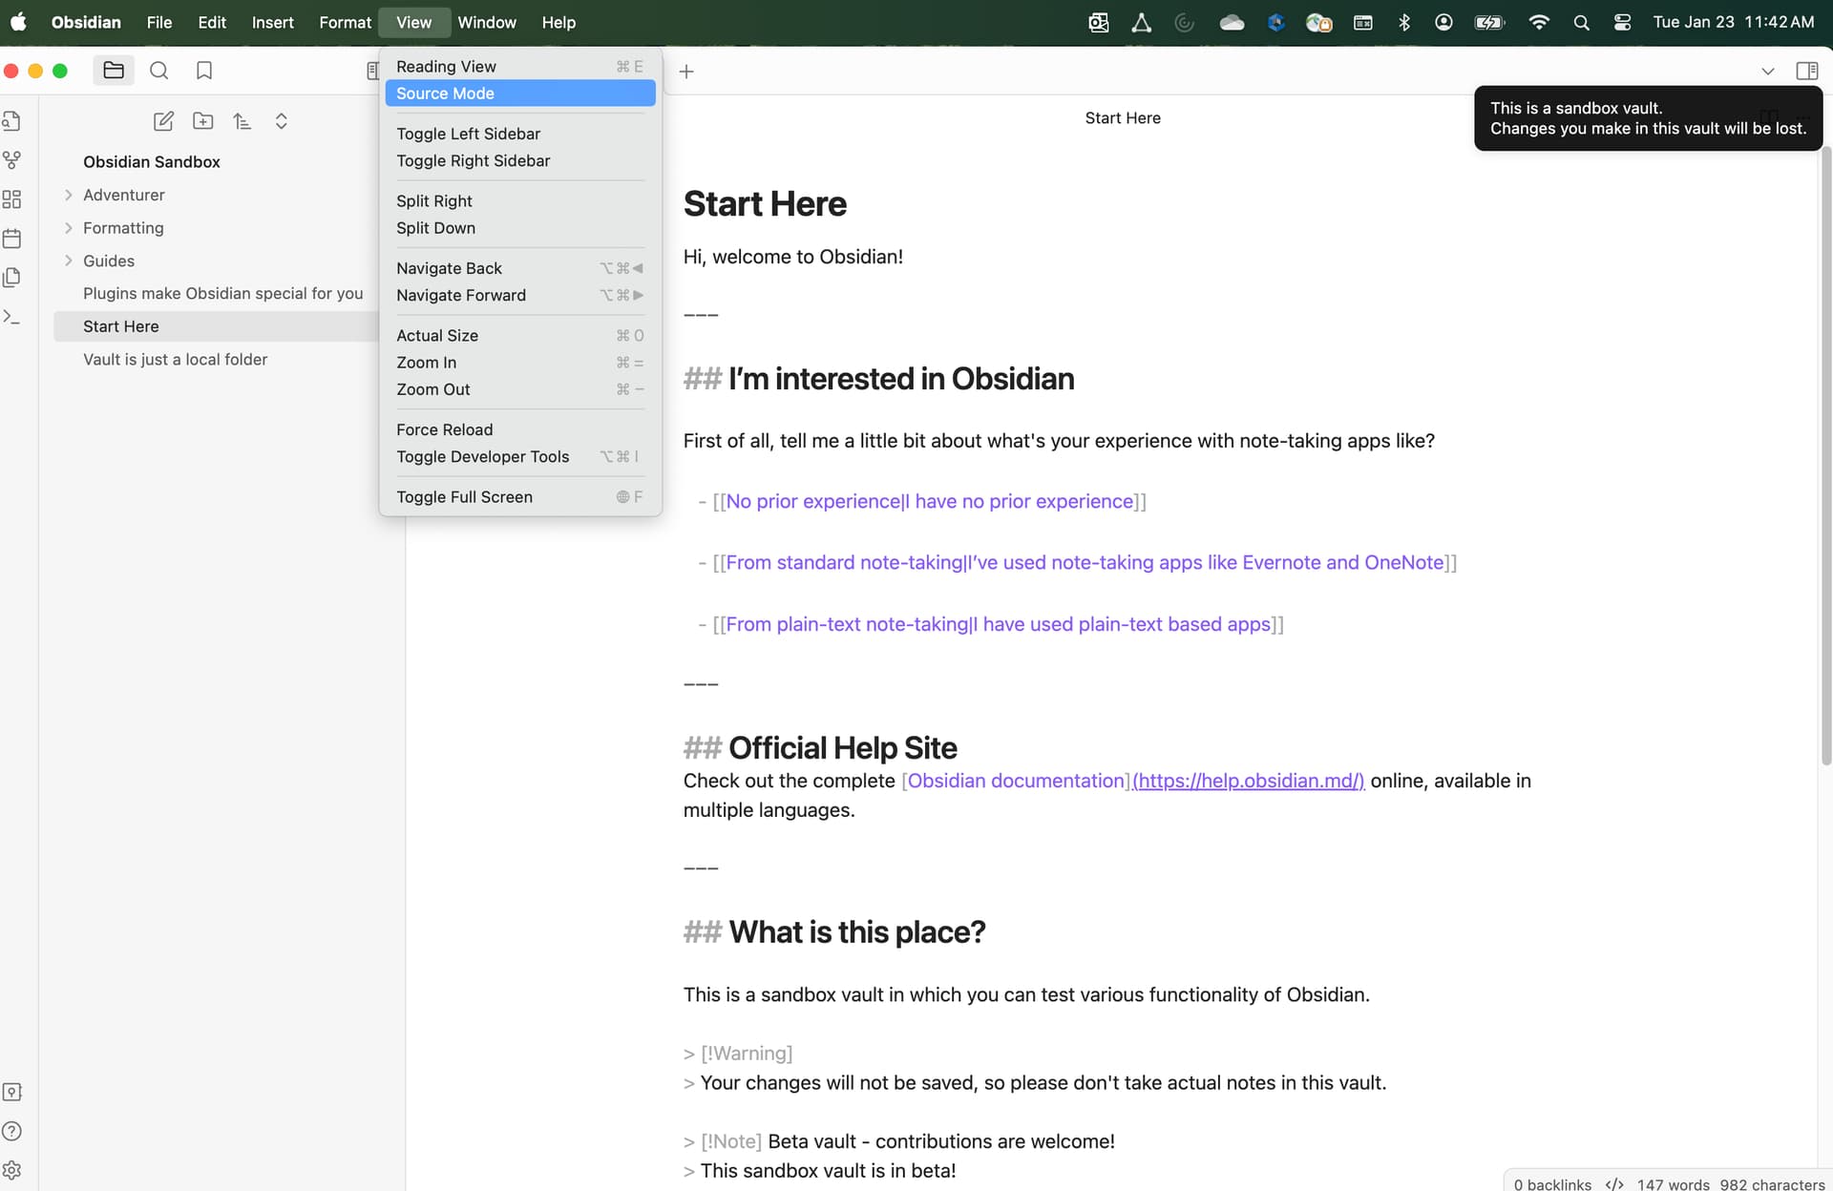Viewport: 1833px width, 1191px height.
Task: Select Source Mode in View menu
Action: (x=519, y=93)
